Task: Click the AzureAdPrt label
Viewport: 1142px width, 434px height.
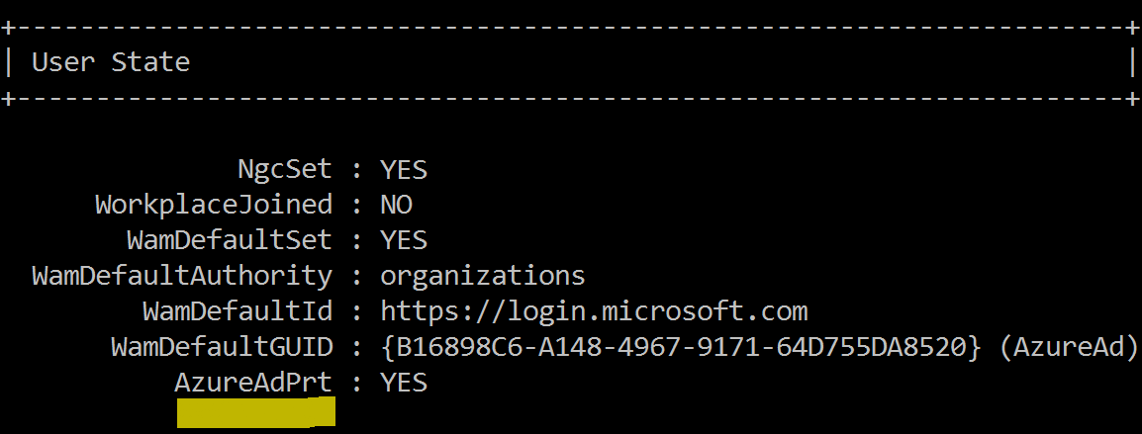Action: (253, 383)
